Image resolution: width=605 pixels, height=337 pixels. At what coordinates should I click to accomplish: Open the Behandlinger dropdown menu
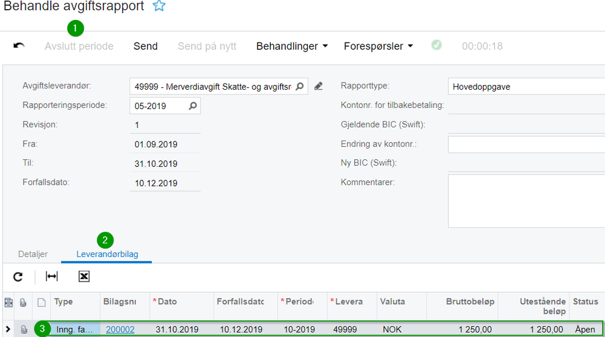click(x=292, y=46)
